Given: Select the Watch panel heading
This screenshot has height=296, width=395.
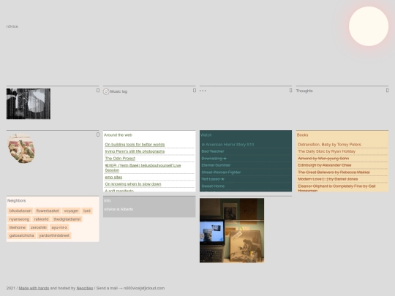Looking at the screenshot, I should click(x=206, y=135).
